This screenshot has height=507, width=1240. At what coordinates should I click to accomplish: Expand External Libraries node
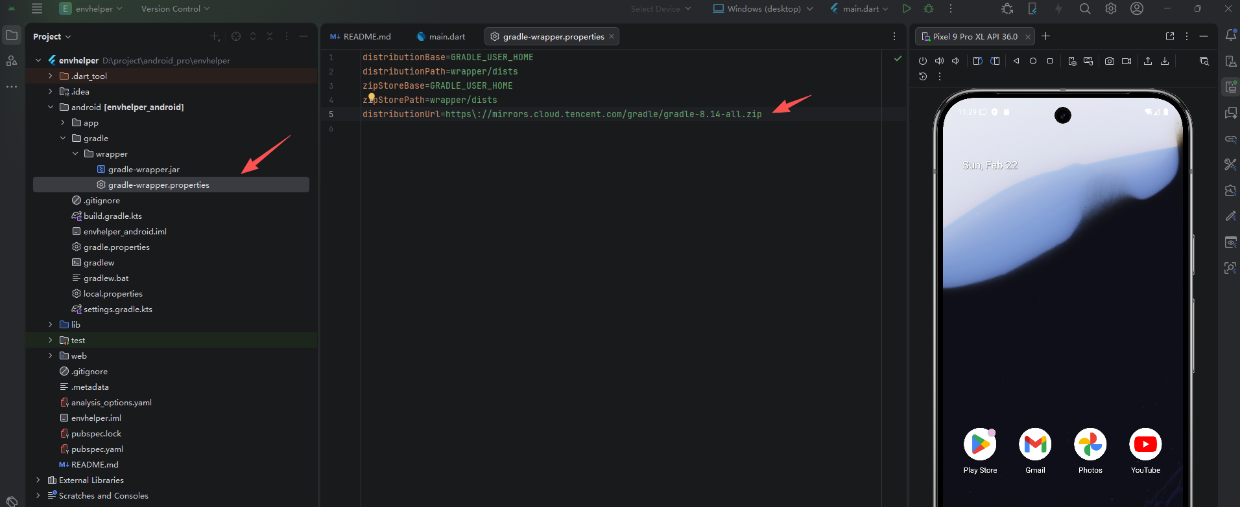[38, 480]
